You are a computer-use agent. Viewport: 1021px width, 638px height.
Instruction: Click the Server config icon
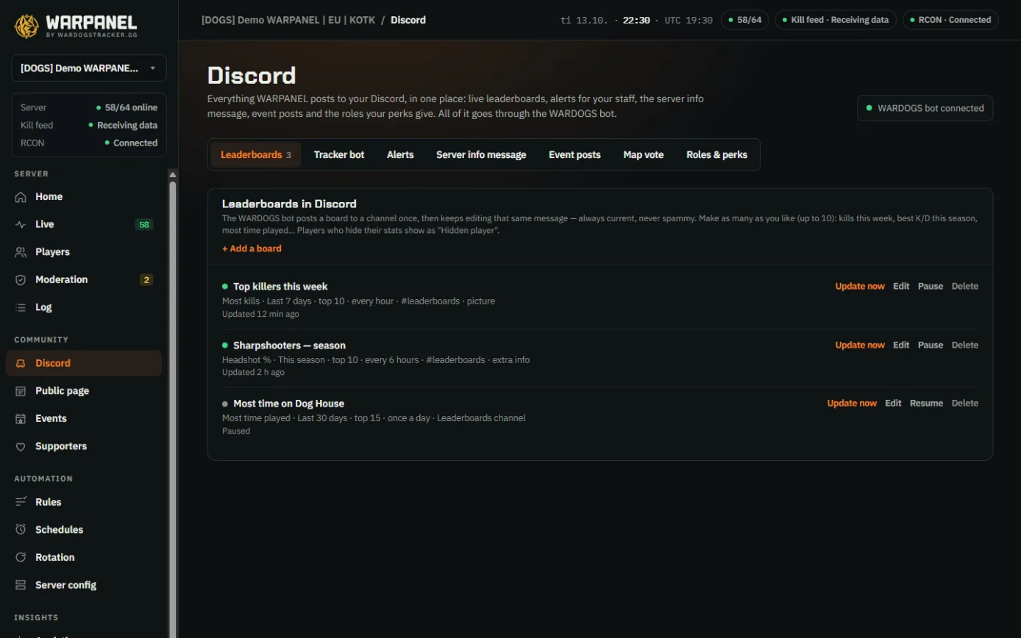21,585
